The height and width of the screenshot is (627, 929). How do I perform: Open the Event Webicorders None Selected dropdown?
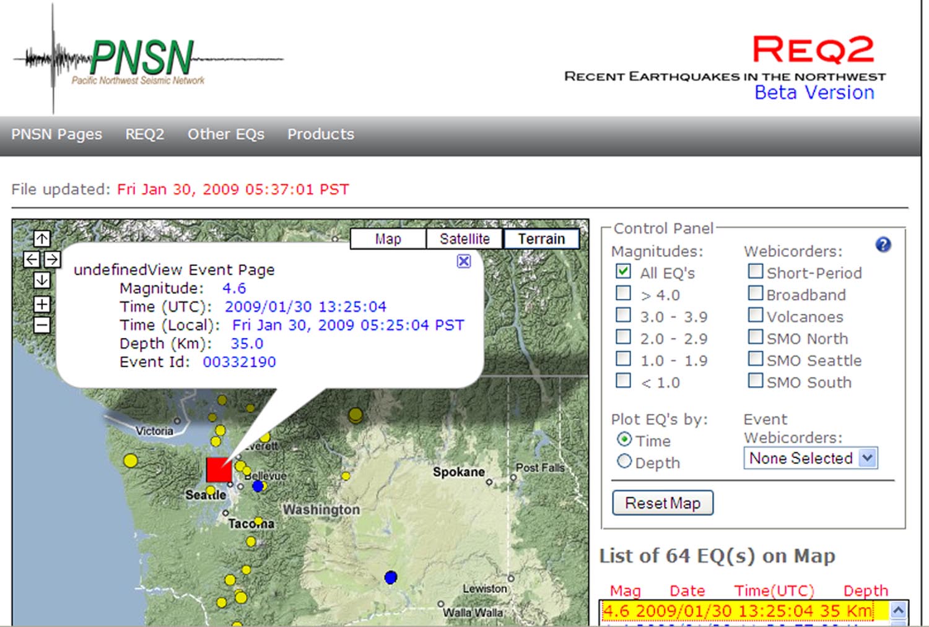tap(811, 458)
